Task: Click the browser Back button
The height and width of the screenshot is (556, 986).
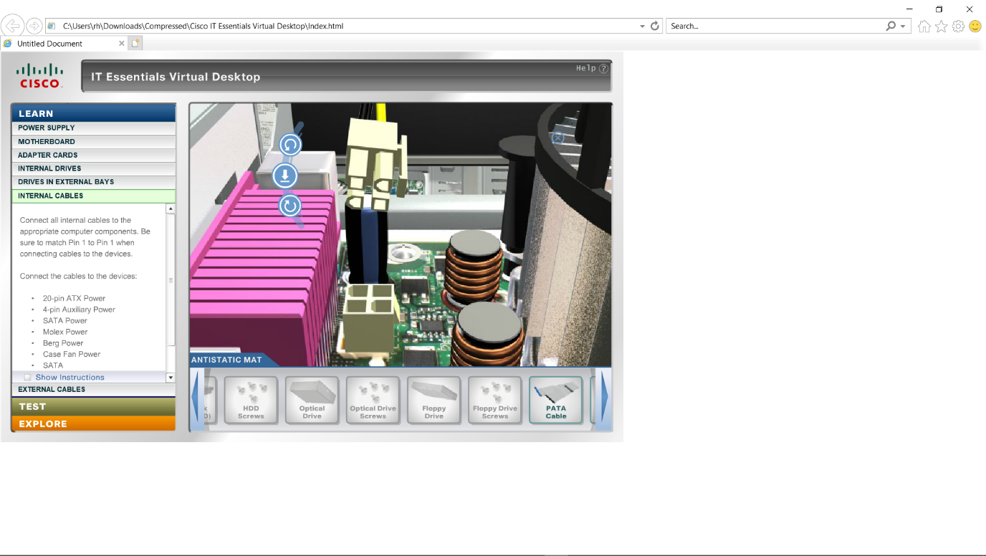Action: pos(12,26)
